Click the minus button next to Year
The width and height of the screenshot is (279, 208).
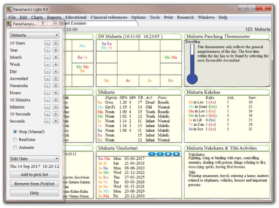click(x=47, y=50)
